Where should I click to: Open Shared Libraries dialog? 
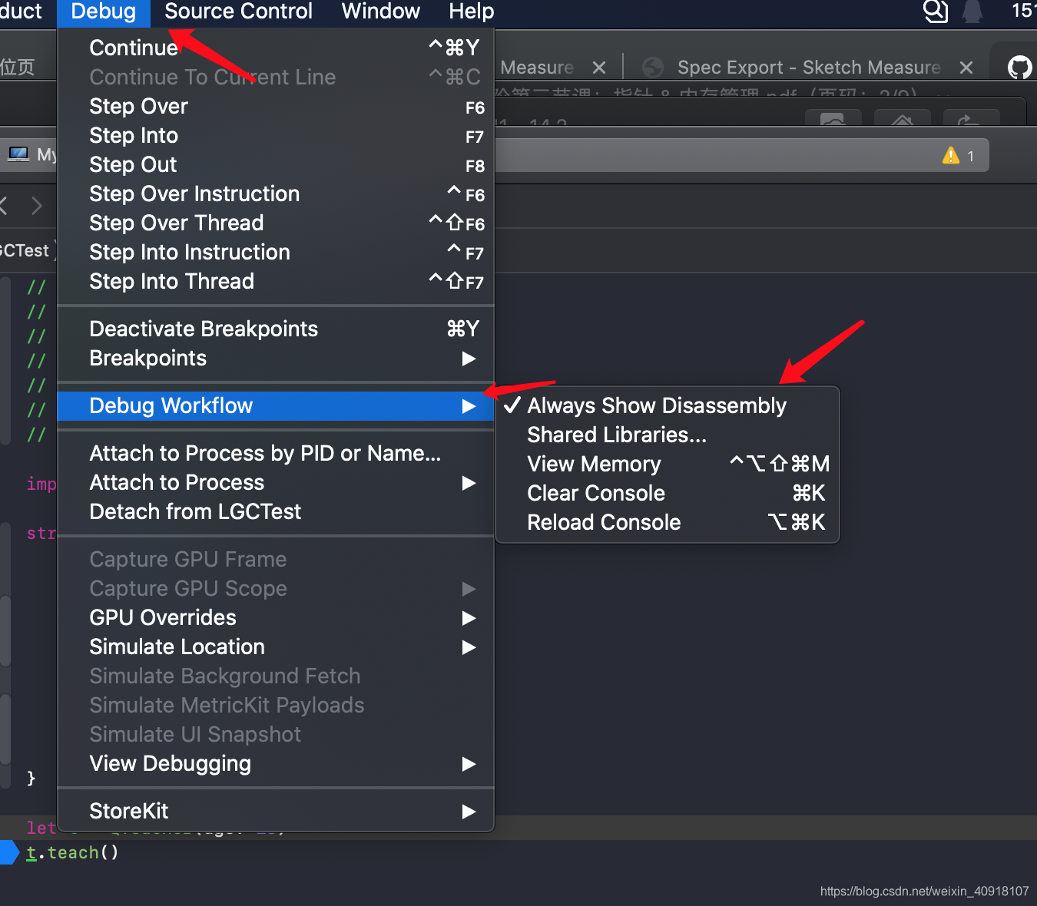pyautogui.click(x=668, y=435)
